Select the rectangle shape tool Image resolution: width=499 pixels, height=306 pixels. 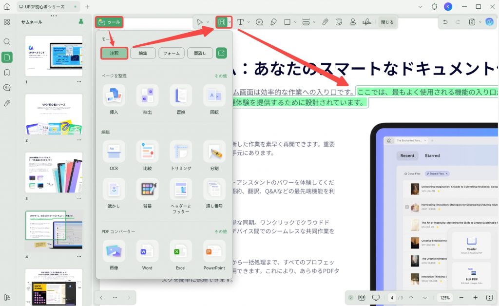pyautogui.click(x=288, y=22)
